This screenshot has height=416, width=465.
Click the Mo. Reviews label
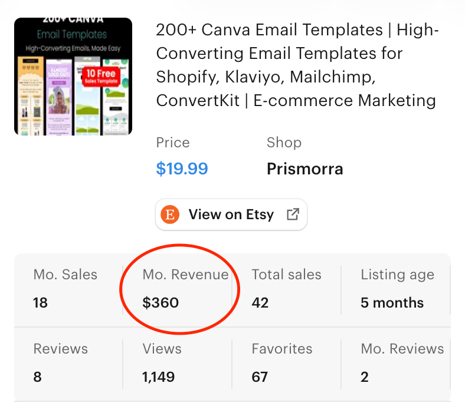click(x=402, y=349)
